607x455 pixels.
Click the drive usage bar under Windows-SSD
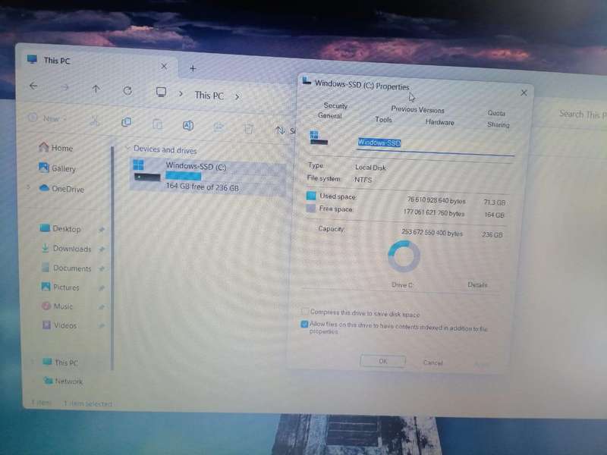tap(183, 177)
